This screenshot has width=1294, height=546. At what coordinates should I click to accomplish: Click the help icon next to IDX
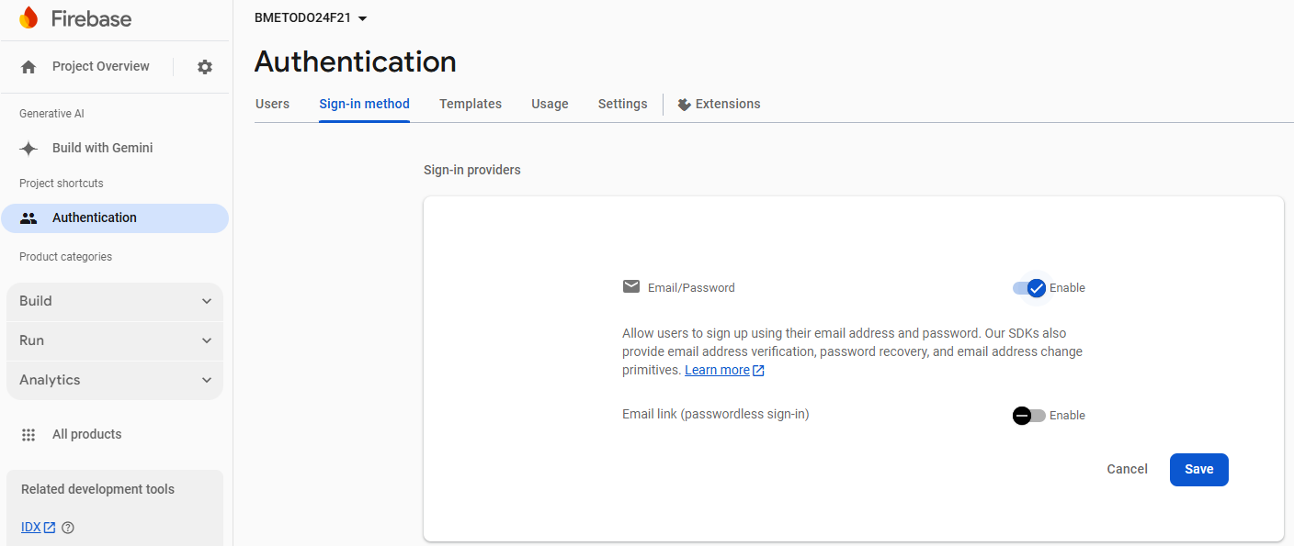tap(67, 528)
